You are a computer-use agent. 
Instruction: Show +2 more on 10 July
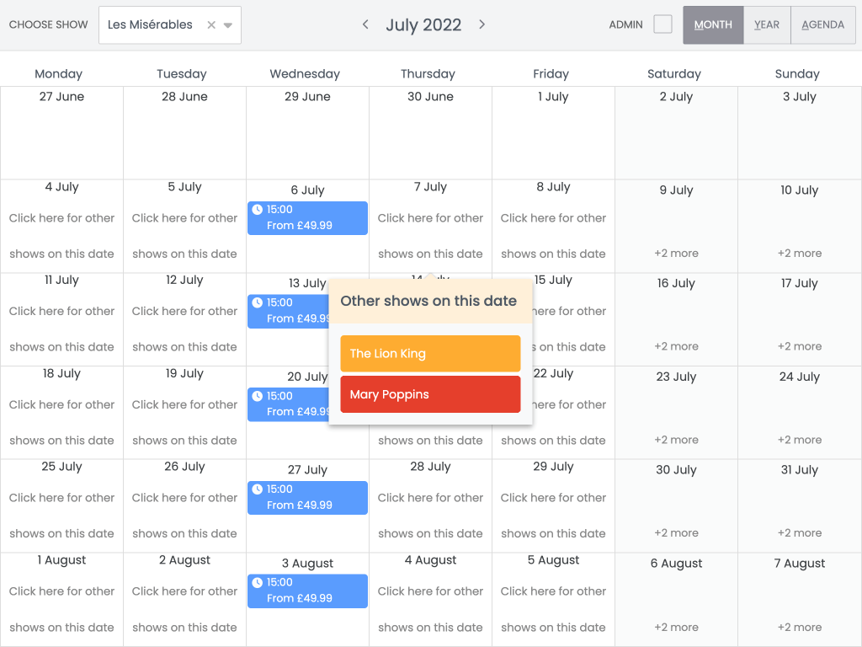[800, 253]
